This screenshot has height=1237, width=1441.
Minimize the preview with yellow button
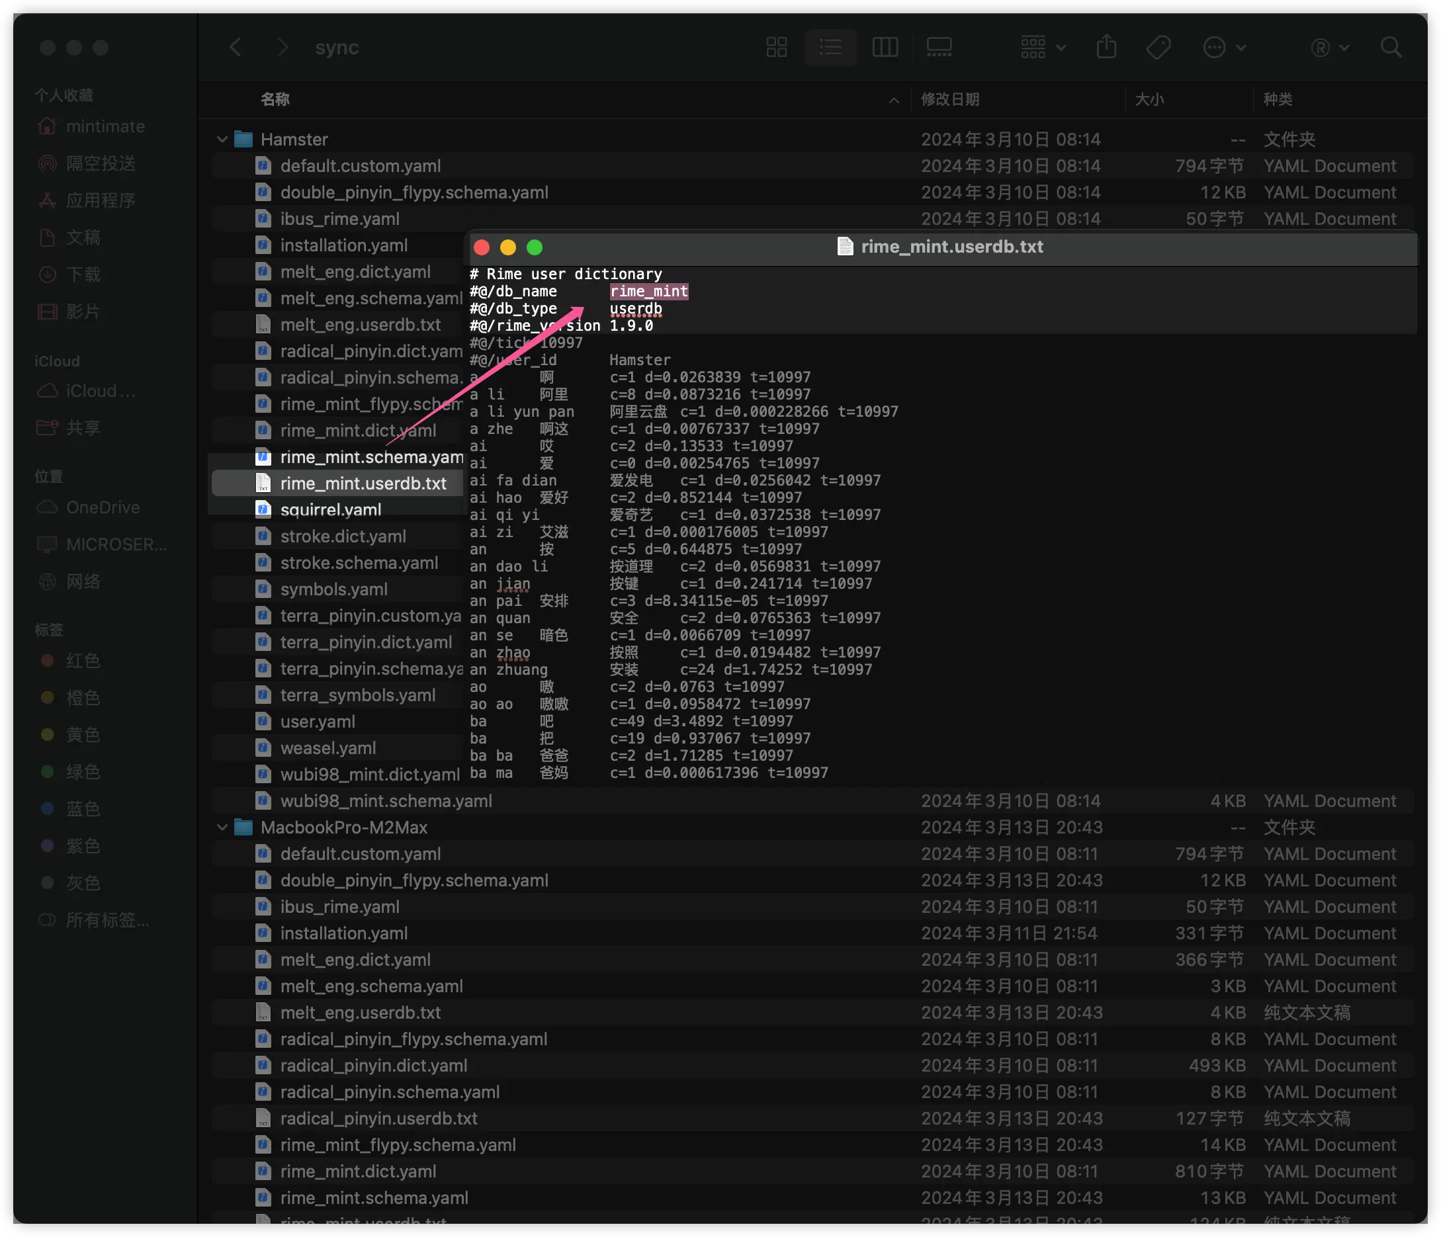click(x=507, y=247)
